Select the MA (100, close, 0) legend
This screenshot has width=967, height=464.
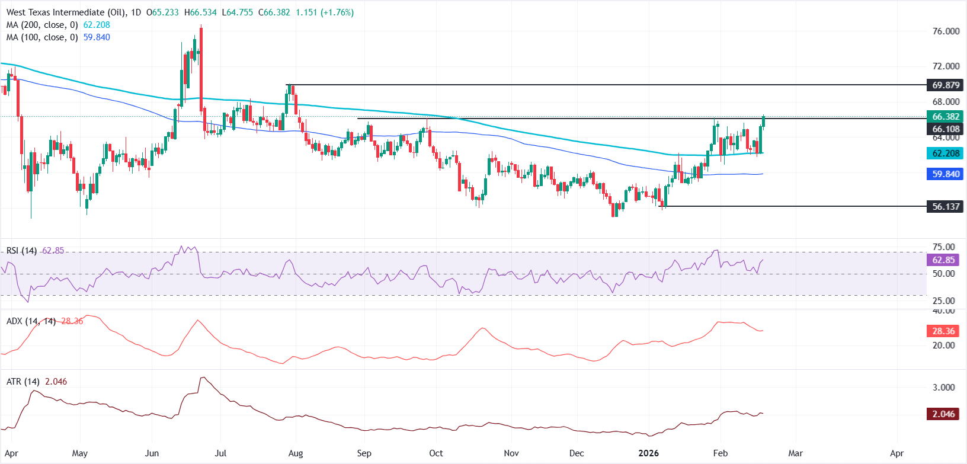pos(41,37)
